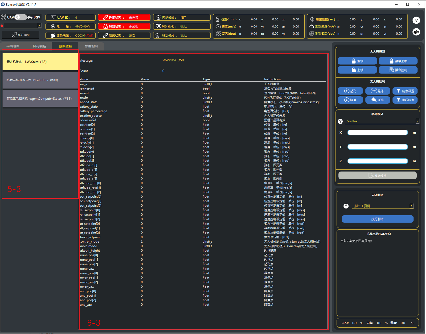Click the 执行航点 execute waypoints button

405,100
